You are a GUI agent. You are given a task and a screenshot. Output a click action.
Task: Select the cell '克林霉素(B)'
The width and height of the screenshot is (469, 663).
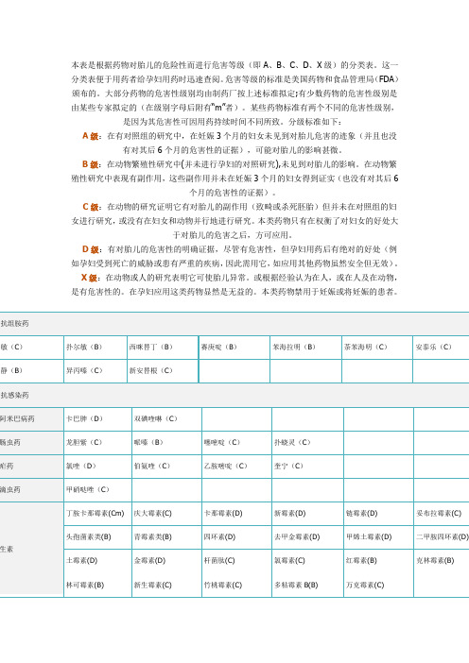pyautogui.click(x=435, y=561)
